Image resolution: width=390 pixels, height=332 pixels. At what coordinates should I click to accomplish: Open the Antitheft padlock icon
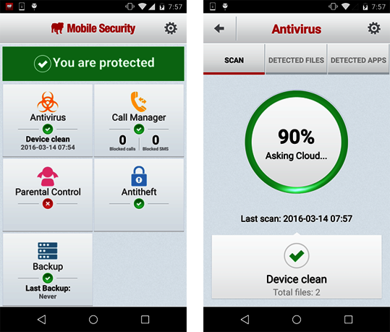click(139, 176)
